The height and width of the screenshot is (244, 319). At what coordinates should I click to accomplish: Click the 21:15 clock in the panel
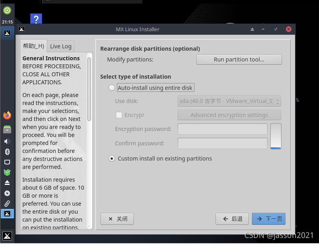pos(7,22)
